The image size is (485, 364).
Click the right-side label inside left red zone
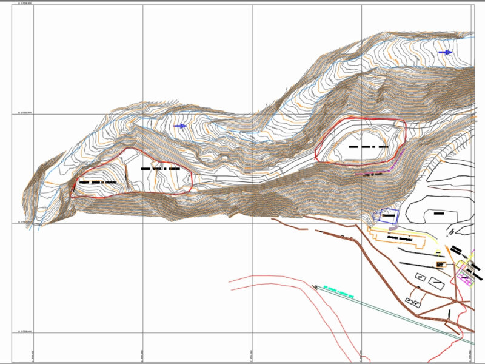point(160,169)
